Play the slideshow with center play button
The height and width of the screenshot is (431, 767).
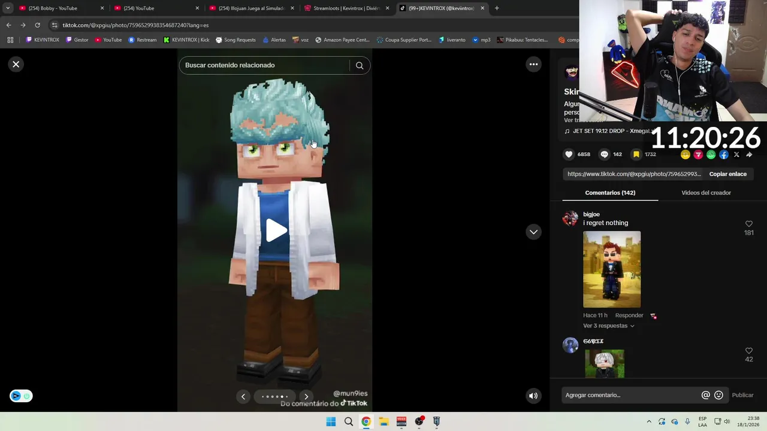click(x=275, y=230)
